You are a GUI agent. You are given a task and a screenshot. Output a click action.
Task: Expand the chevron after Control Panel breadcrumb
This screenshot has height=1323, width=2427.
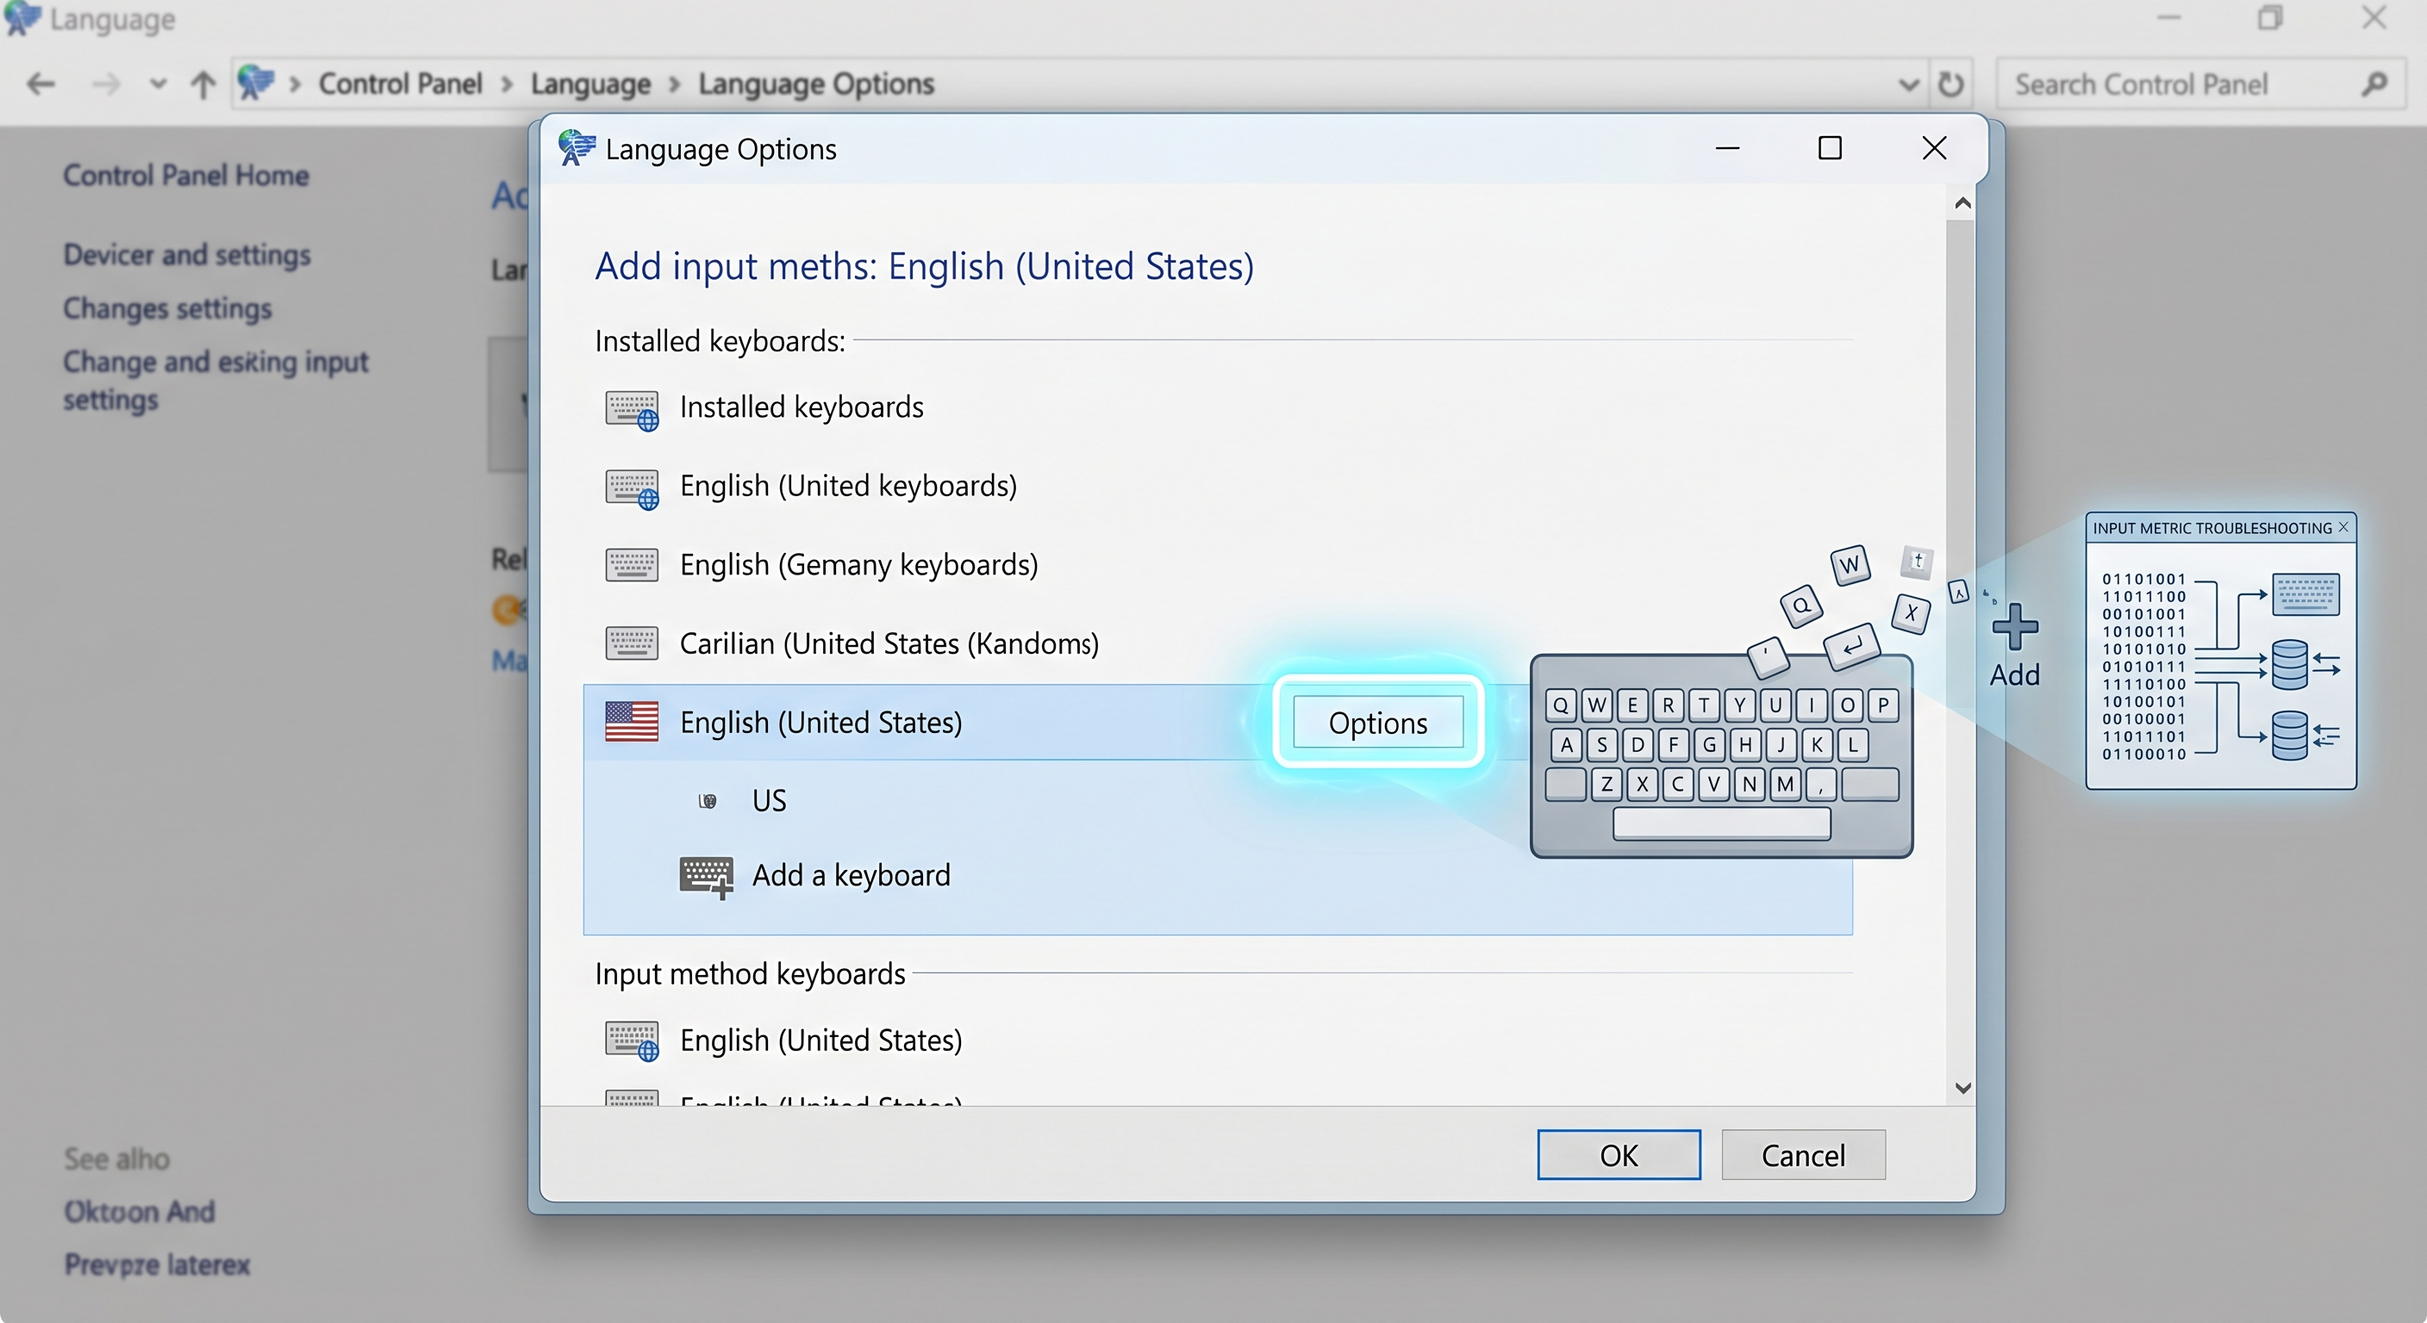click(x=507, y=84)
